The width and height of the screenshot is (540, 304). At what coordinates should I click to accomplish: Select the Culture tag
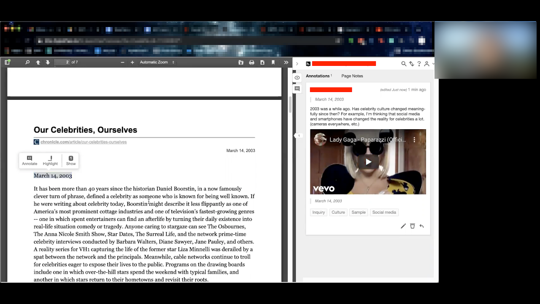(x=338, y=212)
